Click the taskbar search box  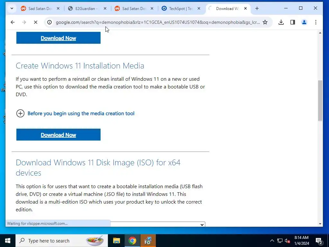(61, 241)
